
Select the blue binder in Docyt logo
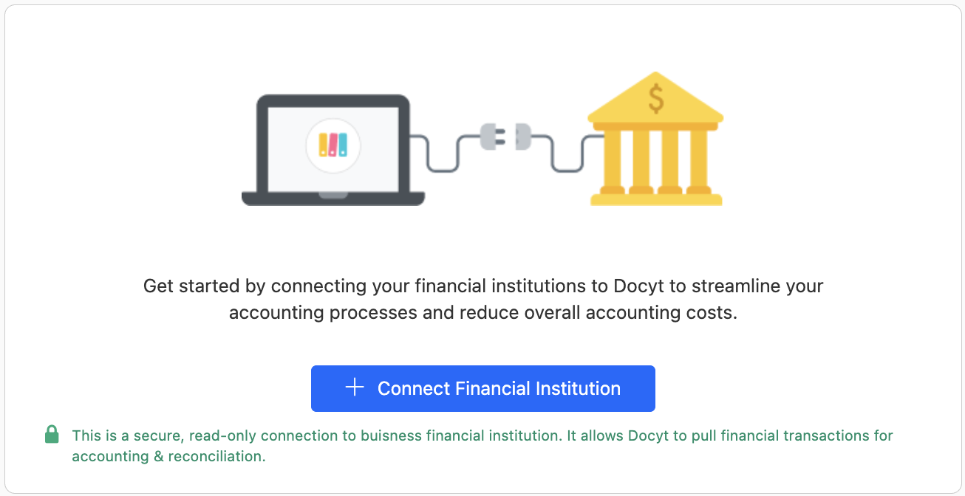(x=342, y=144)
